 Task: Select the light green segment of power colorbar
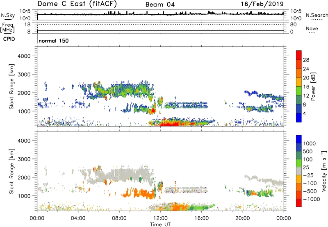(x=299, y=91)
